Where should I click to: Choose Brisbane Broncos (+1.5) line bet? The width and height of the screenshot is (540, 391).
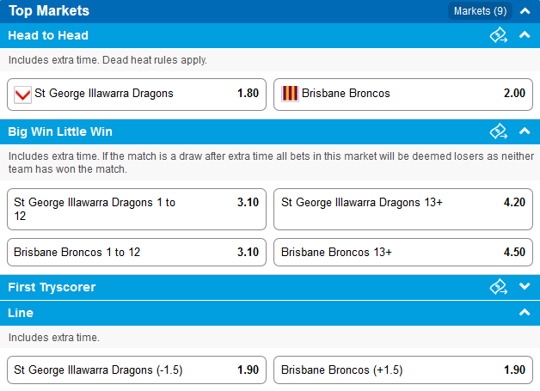pos(403,370)
